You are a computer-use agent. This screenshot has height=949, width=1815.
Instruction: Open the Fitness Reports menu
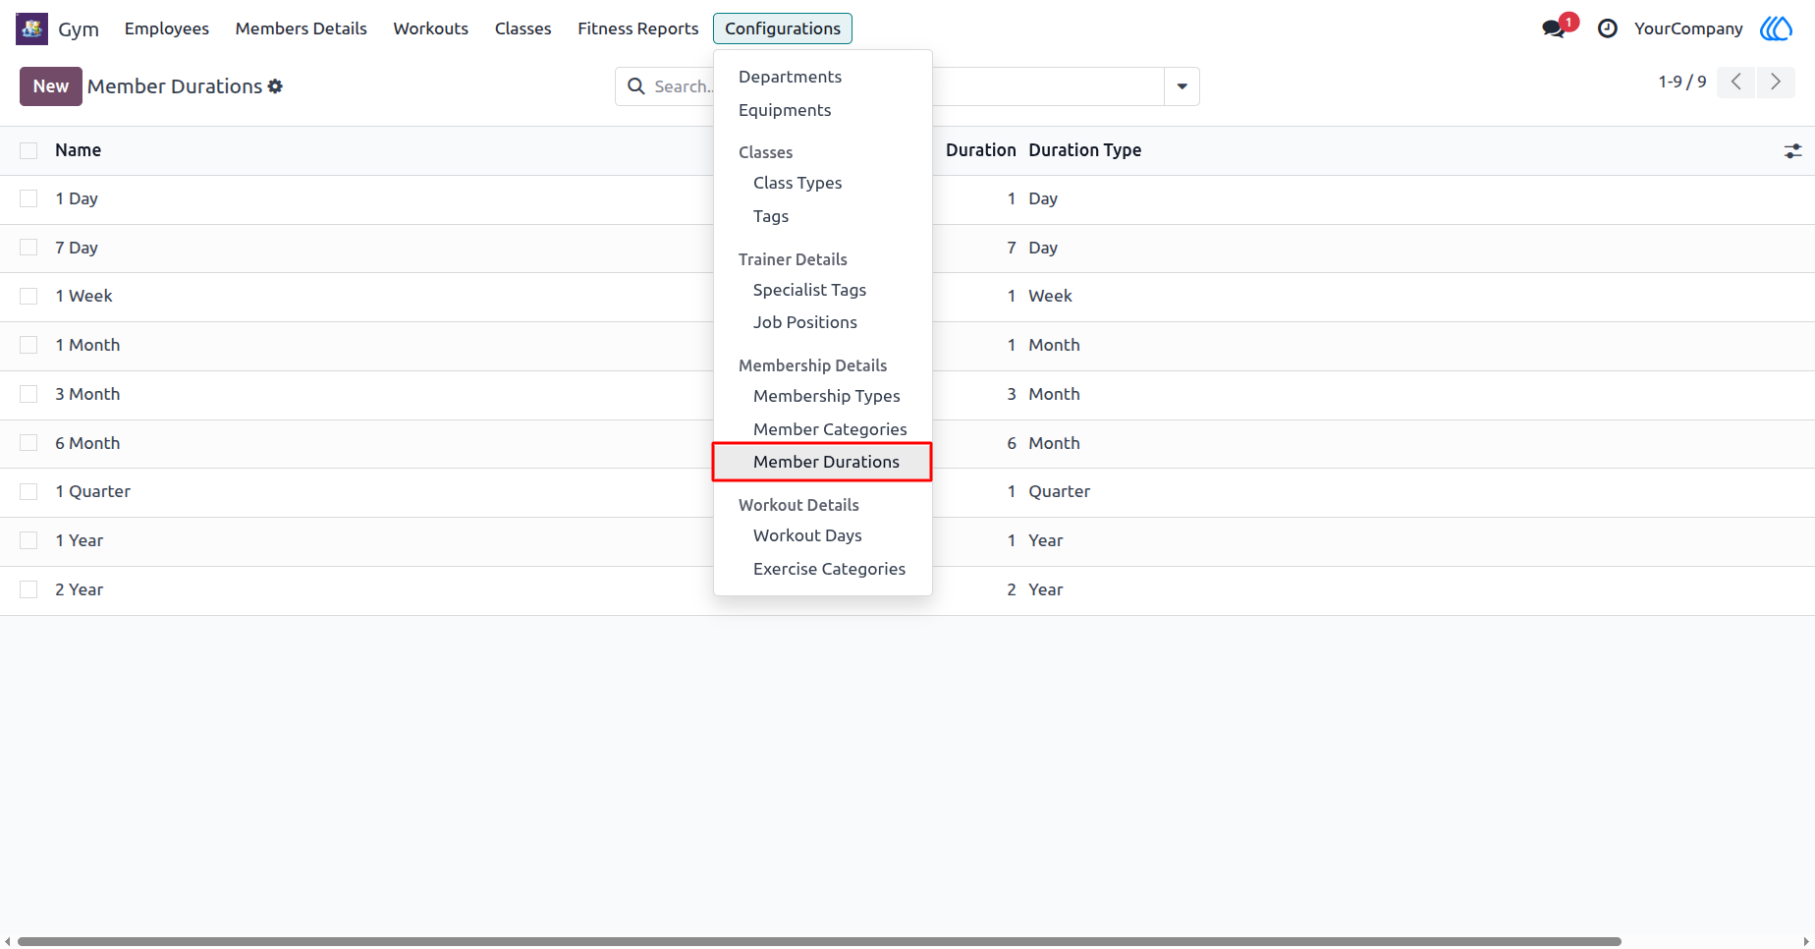pyautogui.click(x=638, y=28)
